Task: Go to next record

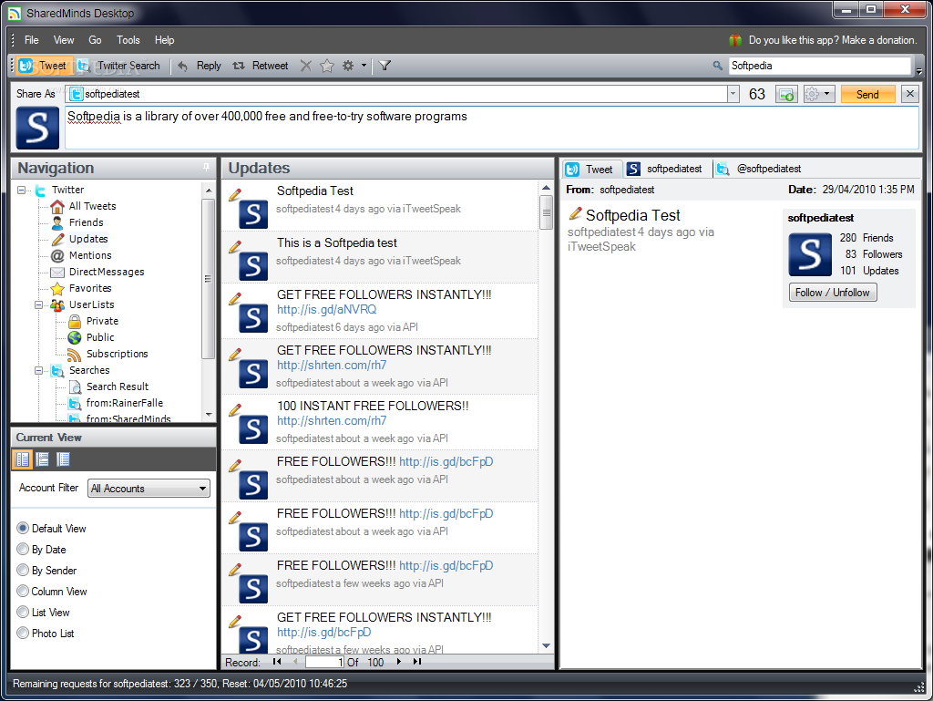Action: (x=399, y=662)
